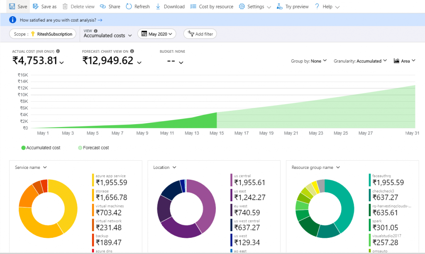Click the Add filter button
This screenshot has height=254, width=425.
pyautogui.click(x=200, y=34)
